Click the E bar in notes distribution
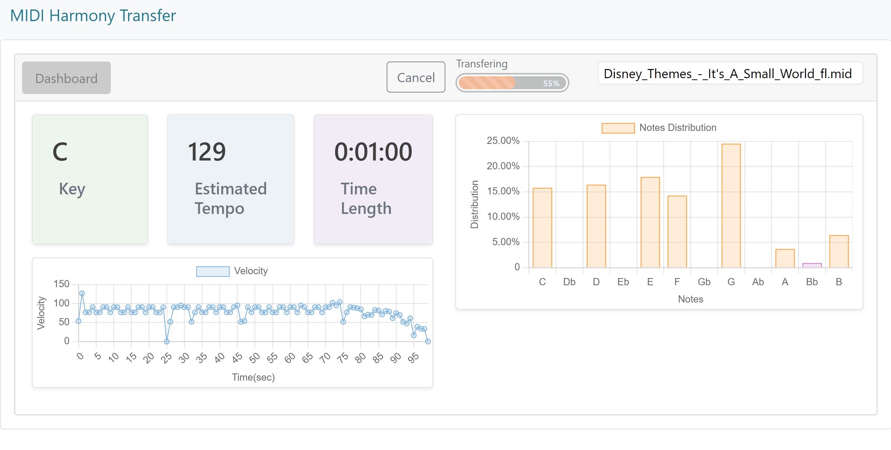This screenshot has height=450, width=891. tap(650, 222)
